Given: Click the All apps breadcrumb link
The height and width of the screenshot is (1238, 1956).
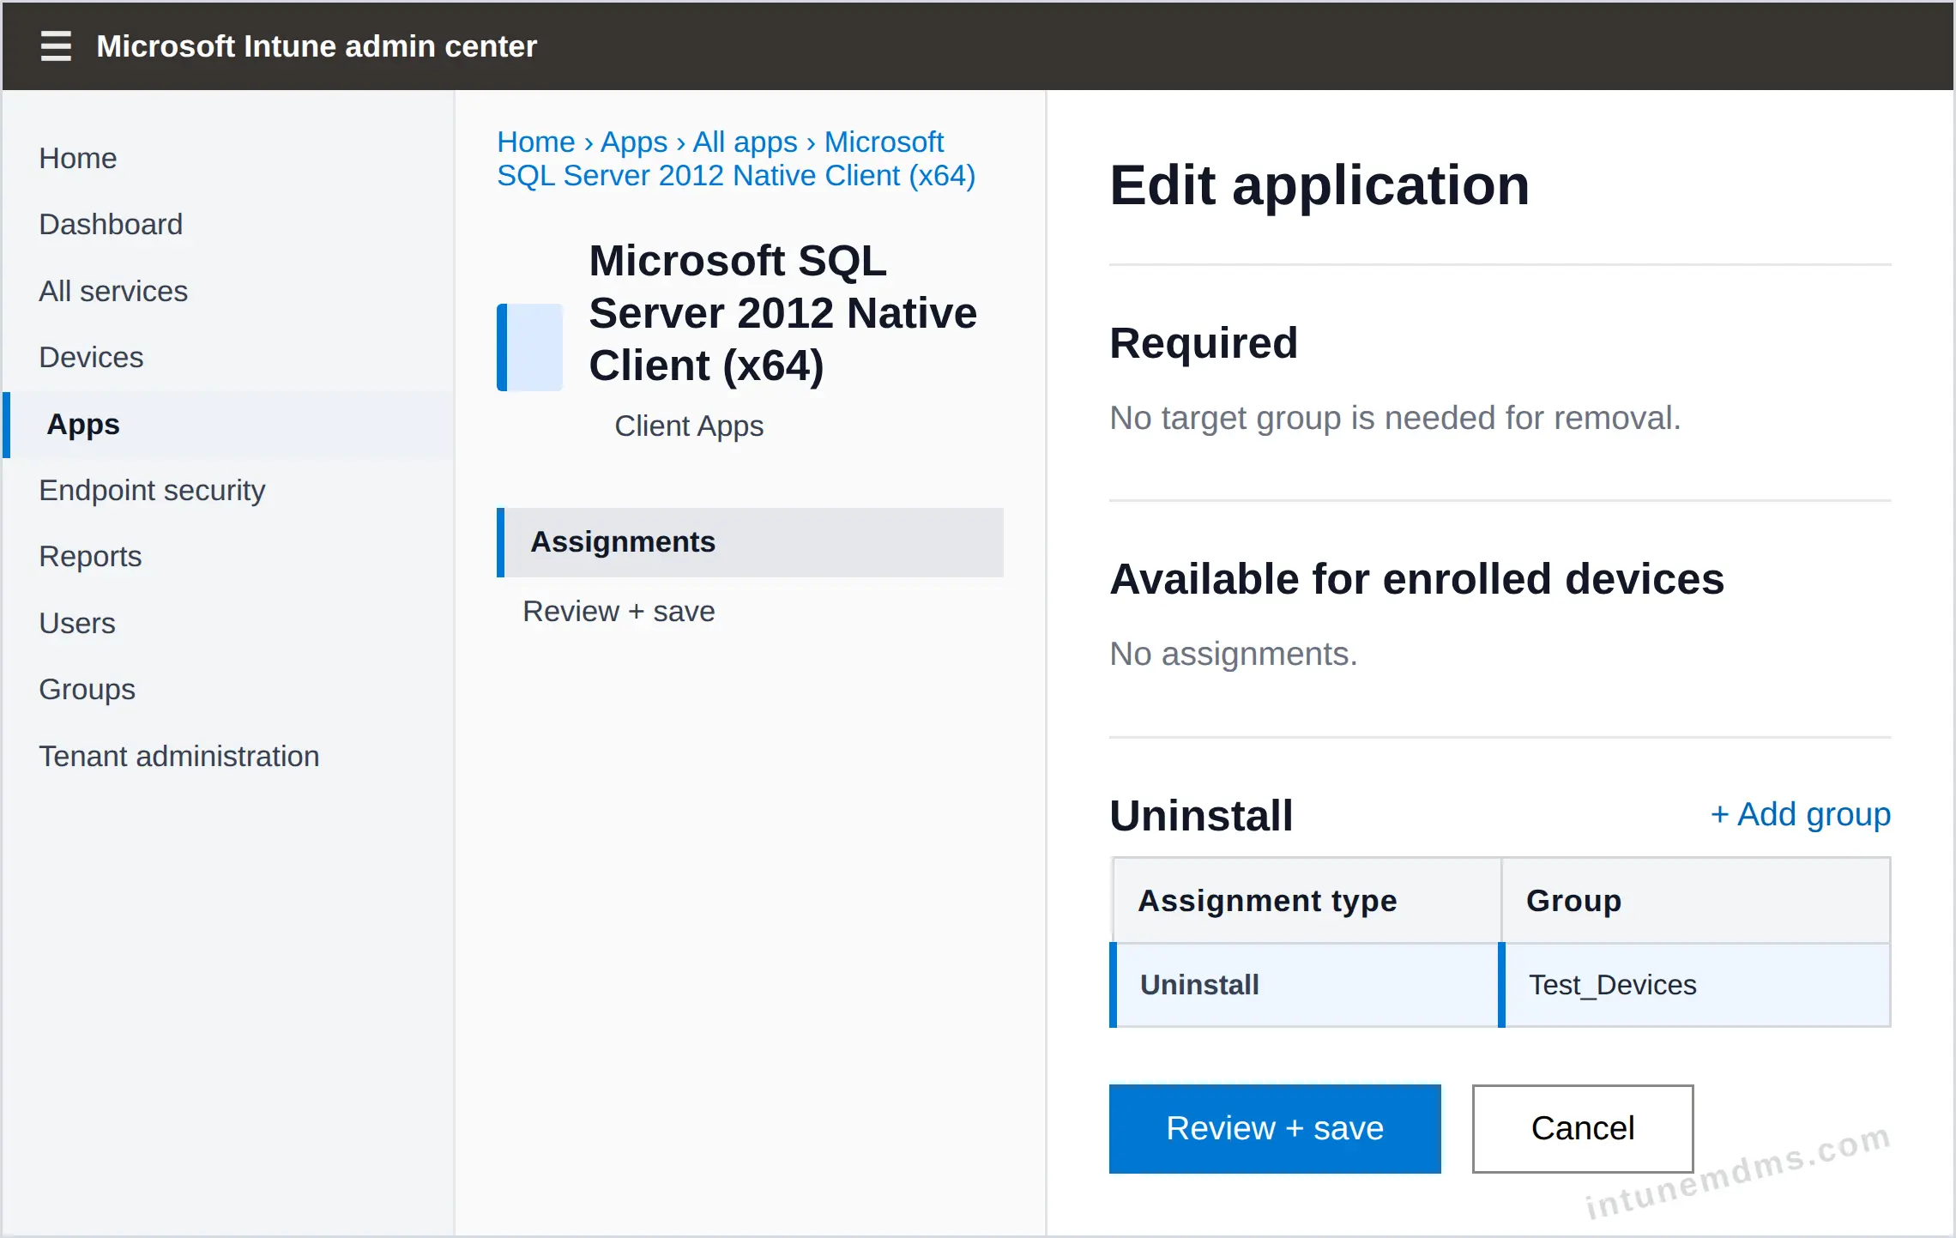Looking at the screenshot, I should click(746, 142).
